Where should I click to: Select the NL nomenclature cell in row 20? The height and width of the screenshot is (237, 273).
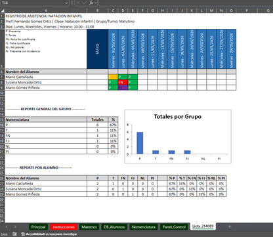coord(46,146)
